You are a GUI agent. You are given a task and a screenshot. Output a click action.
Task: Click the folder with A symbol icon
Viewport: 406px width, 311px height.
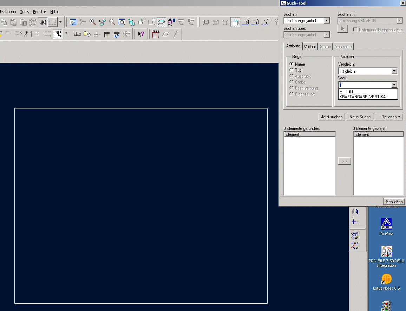(x=87, y=34)
